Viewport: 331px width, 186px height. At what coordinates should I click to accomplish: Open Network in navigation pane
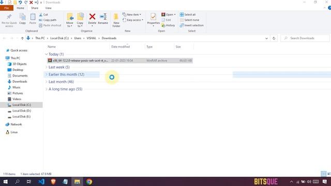pos(14,125)
